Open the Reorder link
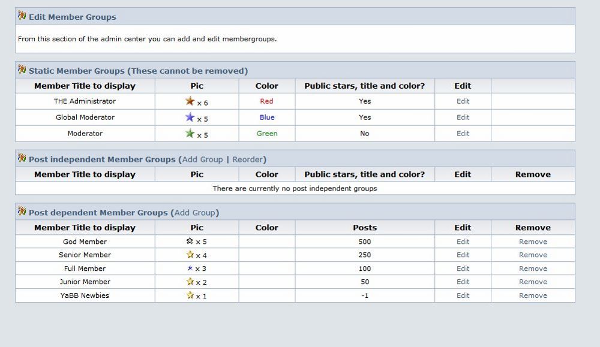600x347 pixels. click(x=248, y=159)
